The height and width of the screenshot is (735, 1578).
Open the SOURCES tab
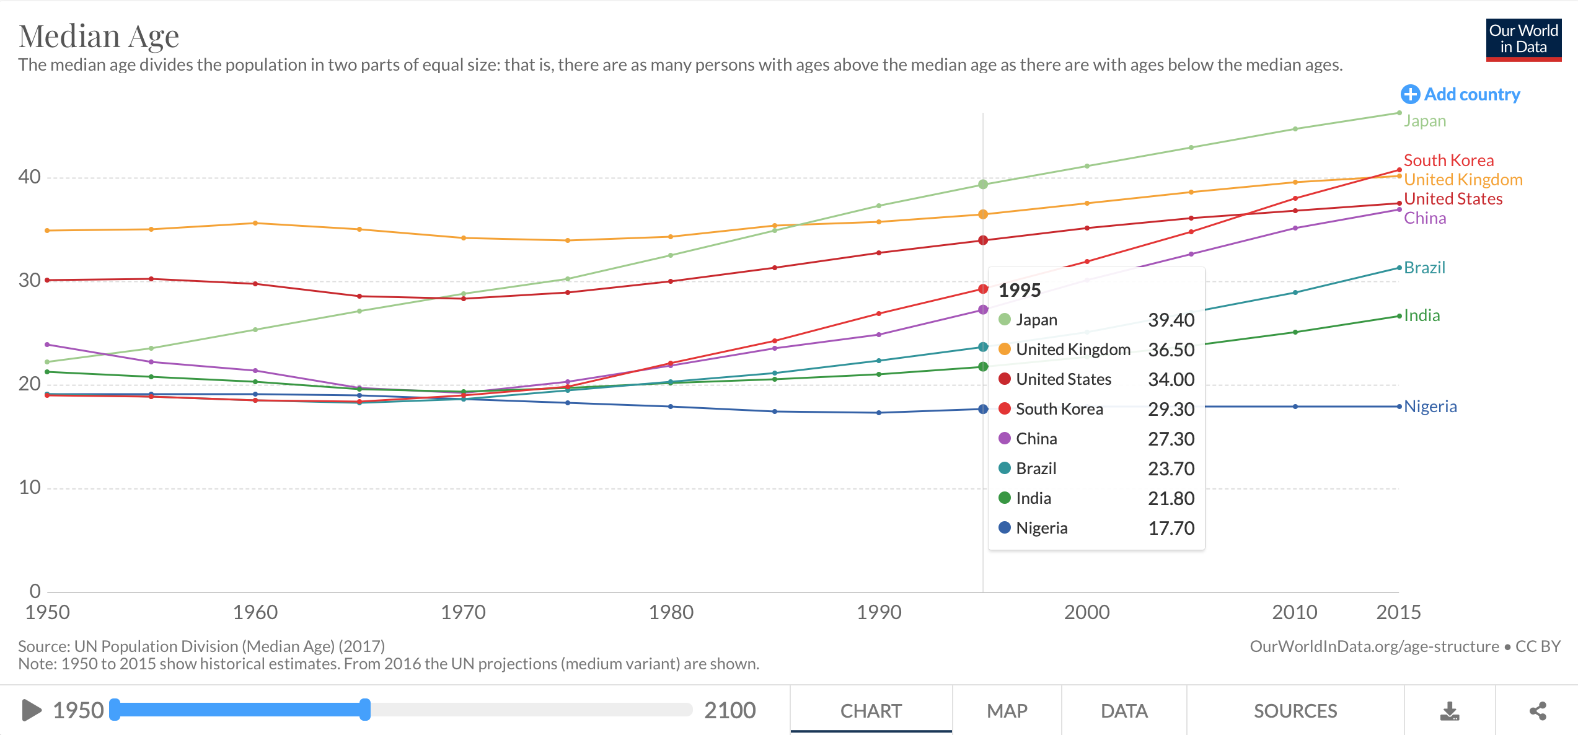(x=1295, y=711)
